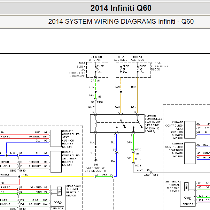Click the "WHT" wire label above relay pin 2
Screen dimensions: 210x210
click(91, 107)
